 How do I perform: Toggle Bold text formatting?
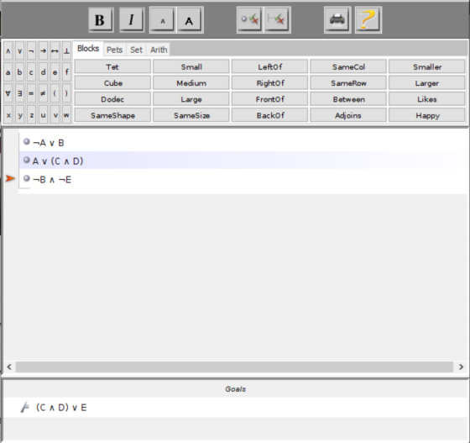pos(101,20)
